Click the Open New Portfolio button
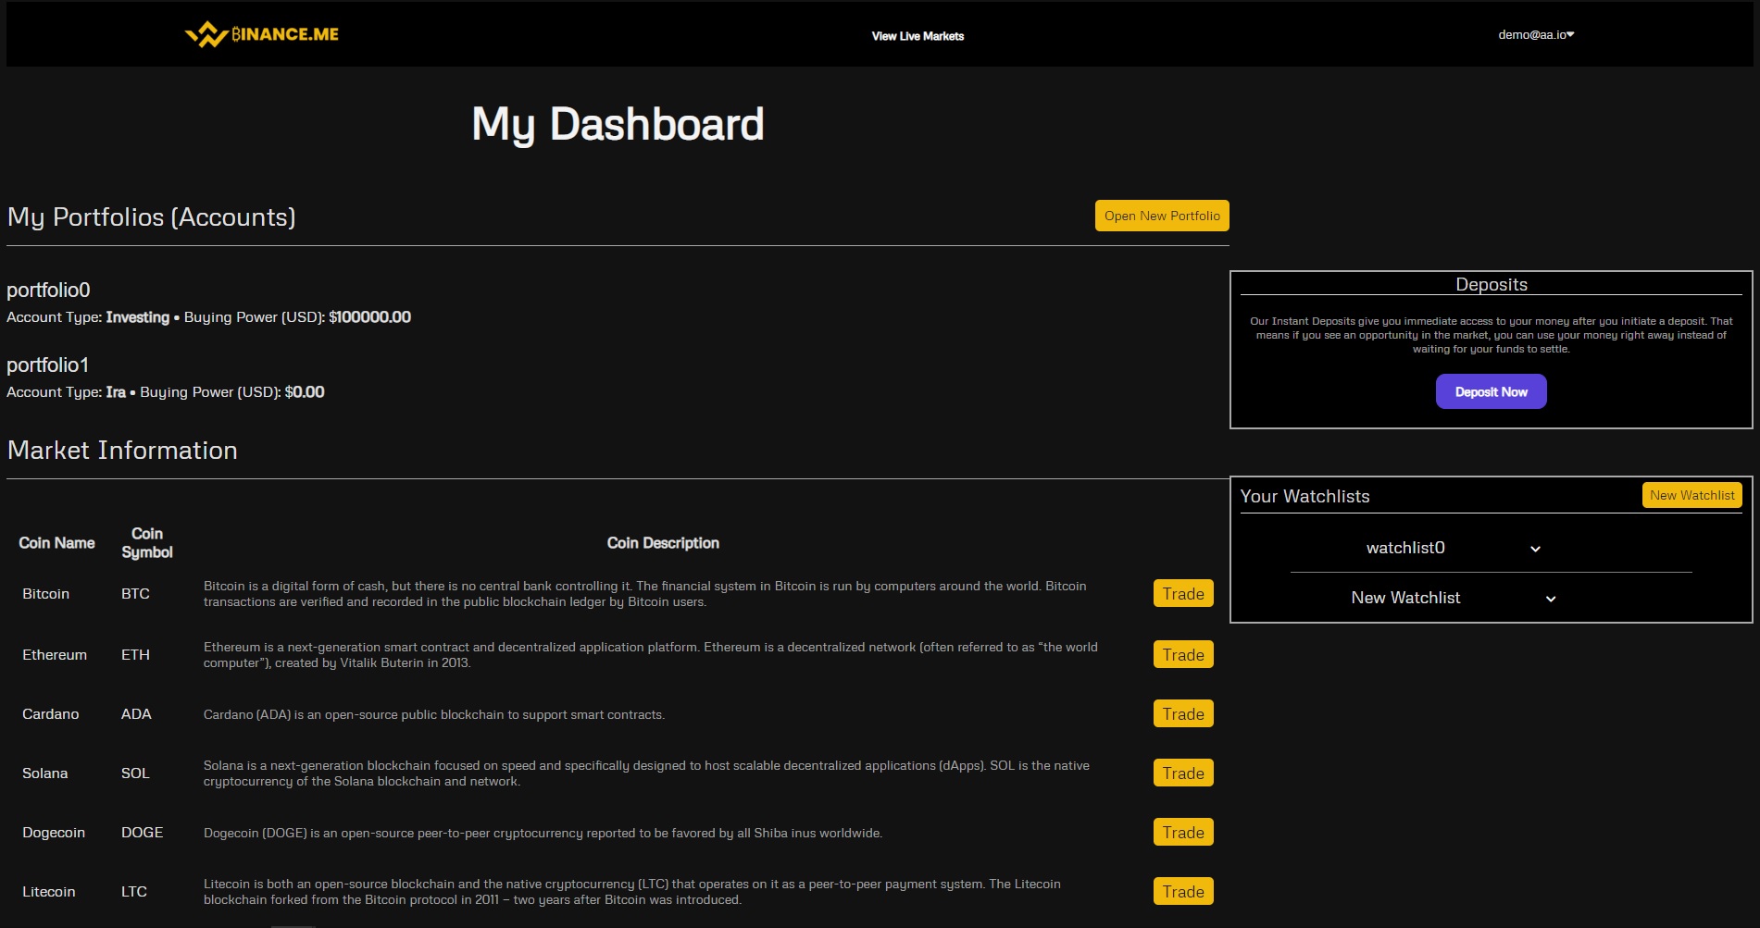Image resolution: width=1760 pixels, height=928 pixels. coord(1161,215)
